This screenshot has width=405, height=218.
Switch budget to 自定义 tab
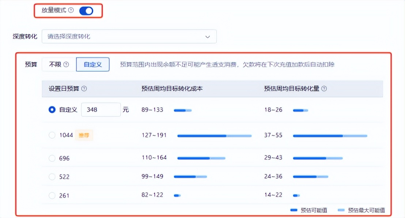(x=92, y=64)
